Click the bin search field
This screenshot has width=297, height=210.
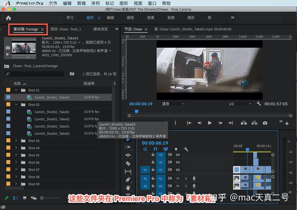[x=34, y=74]
